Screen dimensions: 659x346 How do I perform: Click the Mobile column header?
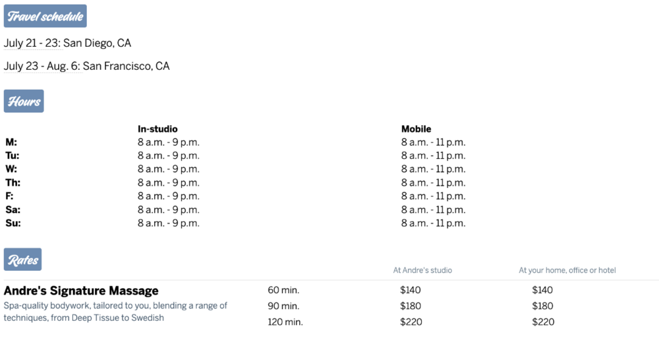[416, 129]
